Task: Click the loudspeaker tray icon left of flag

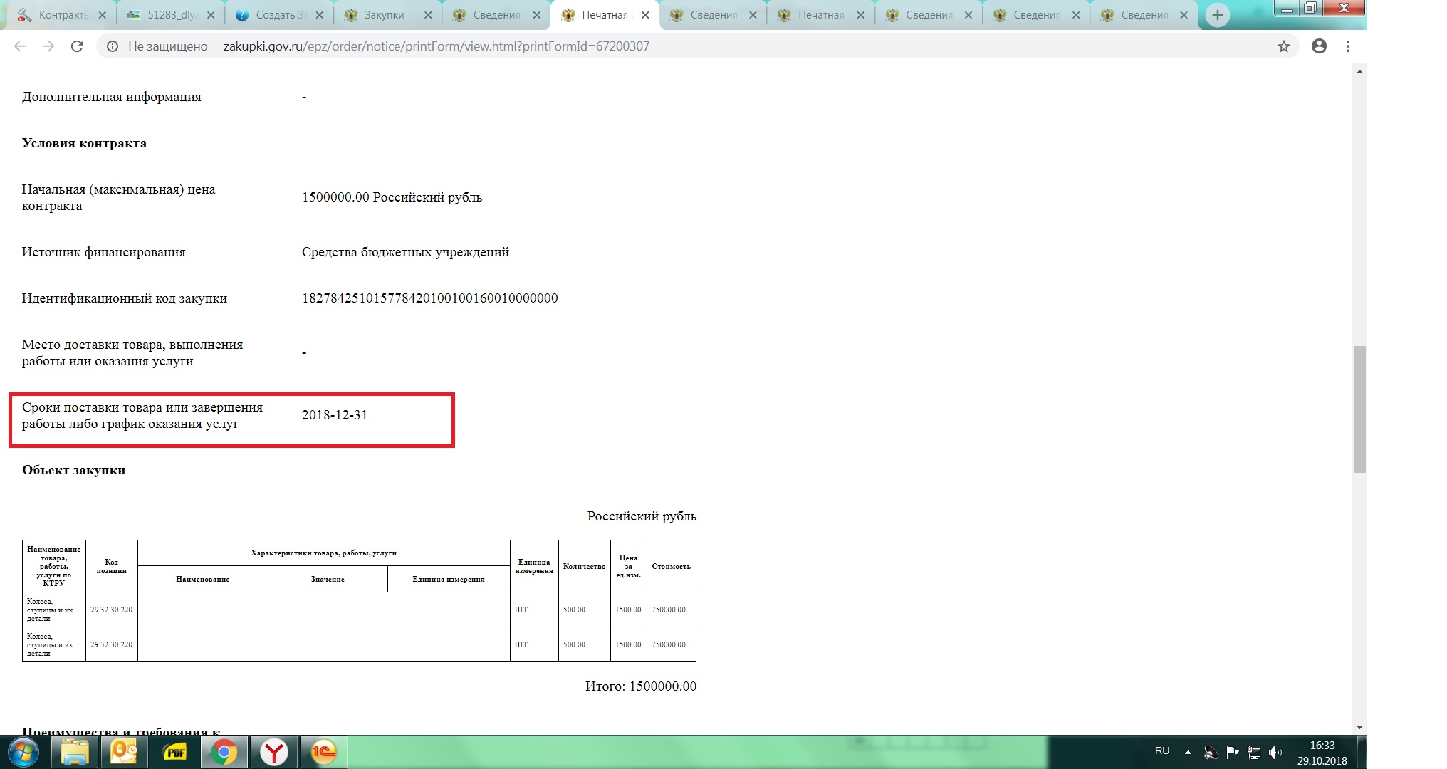Action: tap(1211, 752)
